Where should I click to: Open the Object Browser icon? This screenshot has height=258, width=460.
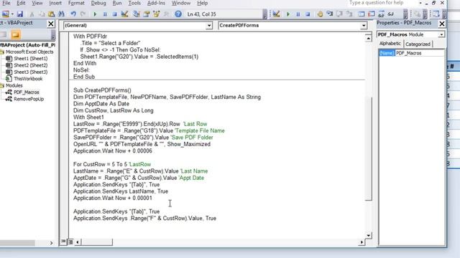(x=157, y=14)
